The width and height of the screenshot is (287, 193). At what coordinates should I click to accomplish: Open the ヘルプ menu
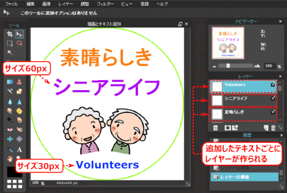162,4
